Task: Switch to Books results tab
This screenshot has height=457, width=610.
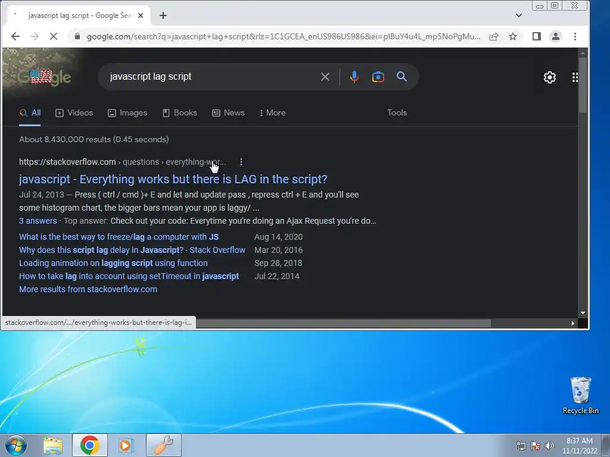Action: [x=180, y=112]
